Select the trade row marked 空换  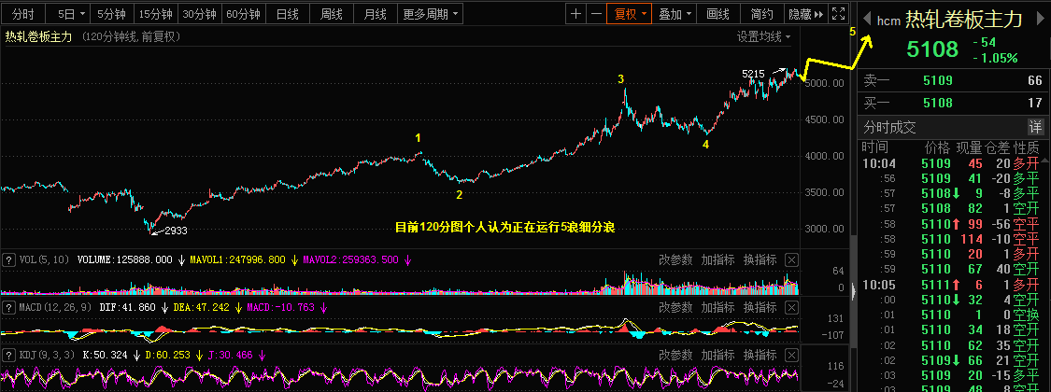[953, 315]
